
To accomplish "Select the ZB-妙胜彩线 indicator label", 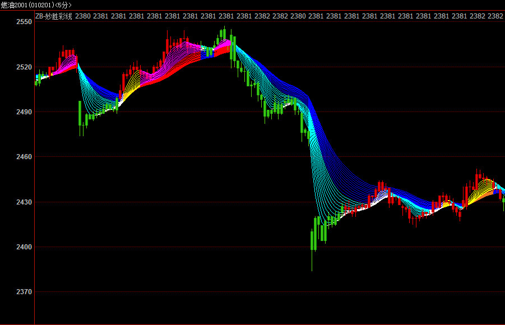I will tap(54, 16).
